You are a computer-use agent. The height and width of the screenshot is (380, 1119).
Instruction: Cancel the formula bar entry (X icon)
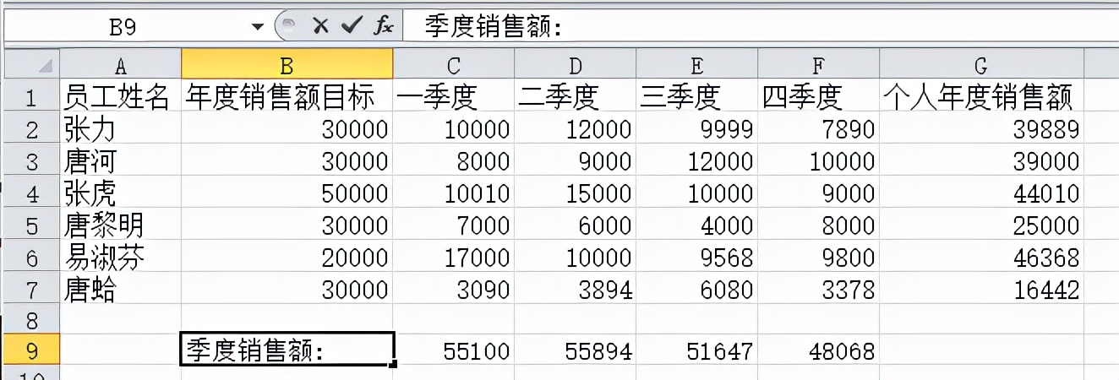[320, 26]
